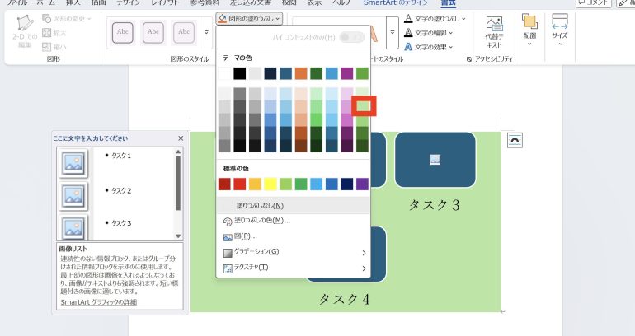Image resolution: width=635 pixels, height=336 pixels.
Task: Click picture placeholder icon next to タスク 3
Action: tap(73, 227)
